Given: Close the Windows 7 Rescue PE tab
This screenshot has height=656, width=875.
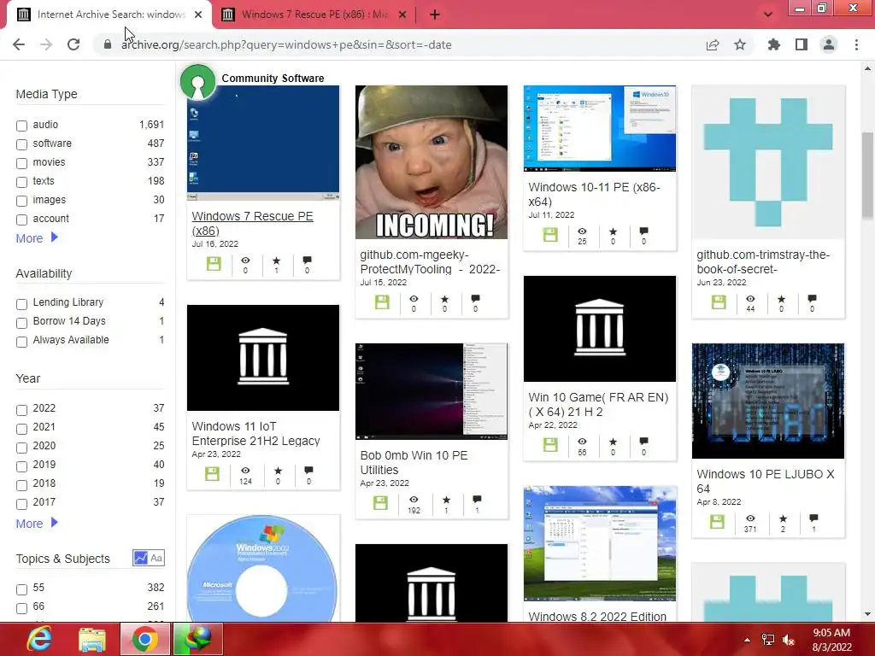Looking at the screenshot, I should pos(402,15).
